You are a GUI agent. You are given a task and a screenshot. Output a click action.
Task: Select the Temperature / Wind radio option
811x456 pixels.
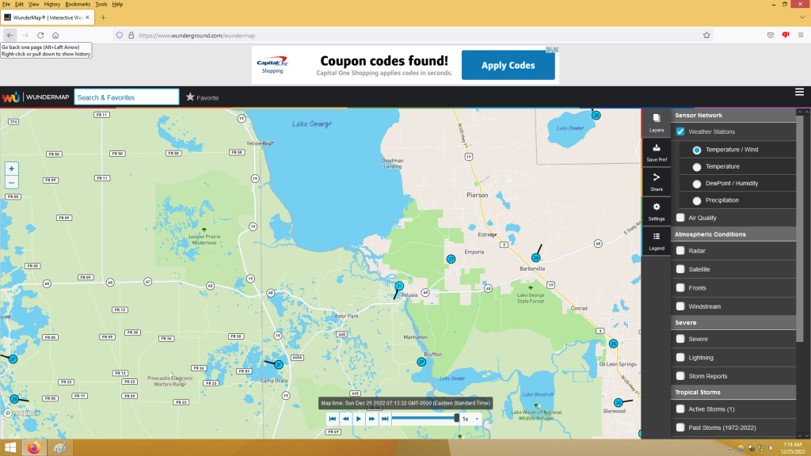(697, 150)
